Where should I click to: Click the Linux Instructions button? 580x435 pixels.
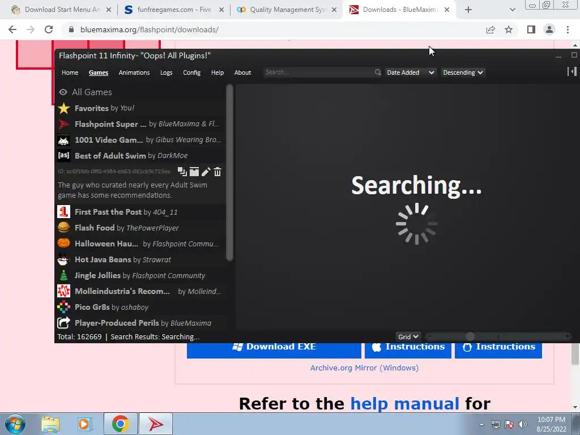pyautogui.click(x=498, y=349)
